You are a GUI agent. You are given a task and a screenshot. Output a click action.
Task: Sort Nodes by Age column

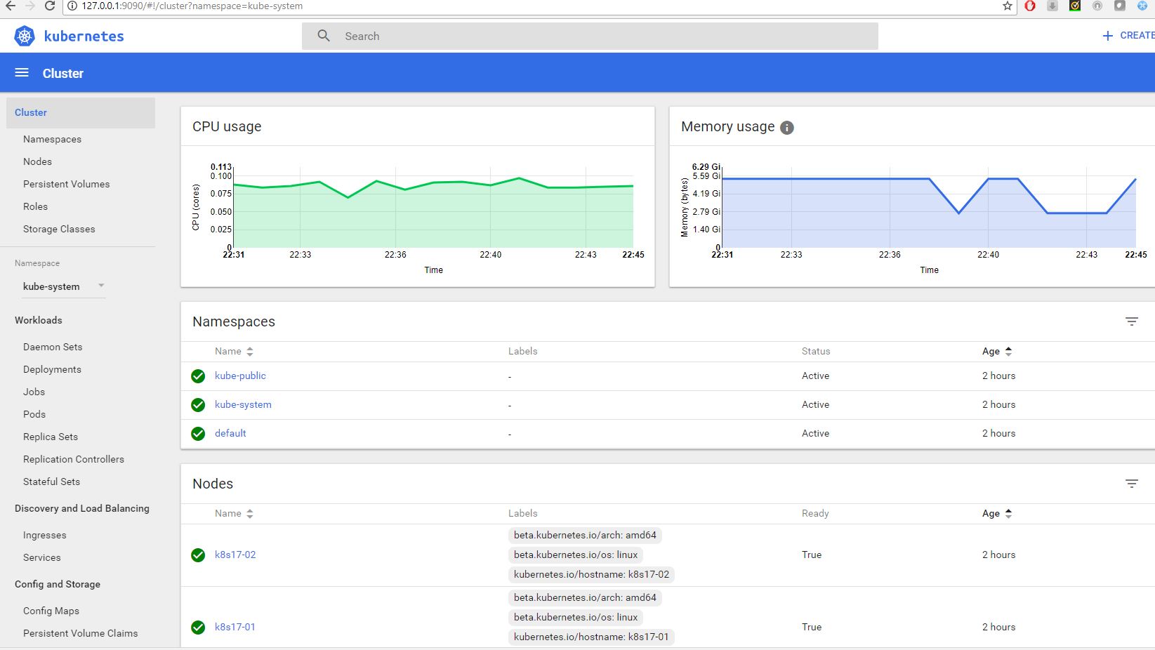click(x=997, y=513)
